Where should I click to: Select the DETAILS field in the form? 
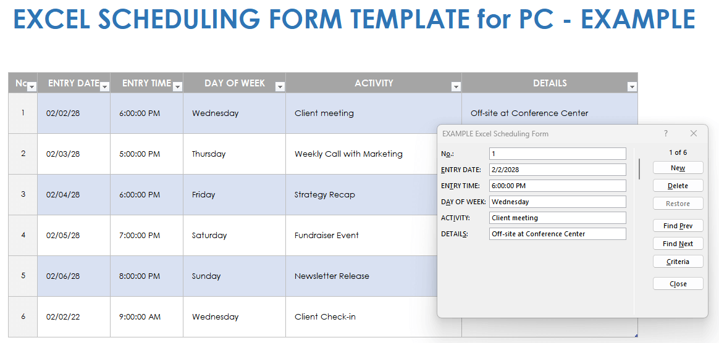point(557,234)
